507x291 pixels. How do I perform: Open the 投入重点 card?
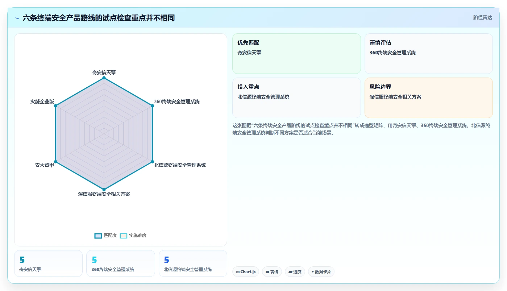(x=296, y=98)
